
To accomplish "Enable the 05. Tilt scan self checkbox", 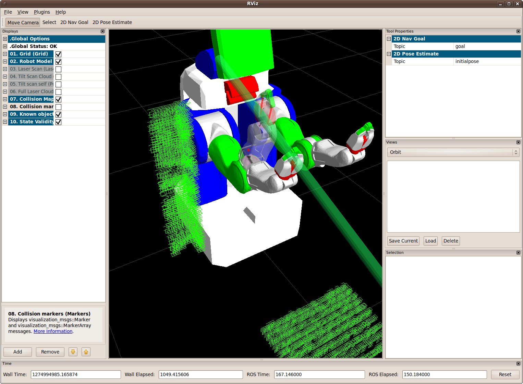I will pos(59,84).
